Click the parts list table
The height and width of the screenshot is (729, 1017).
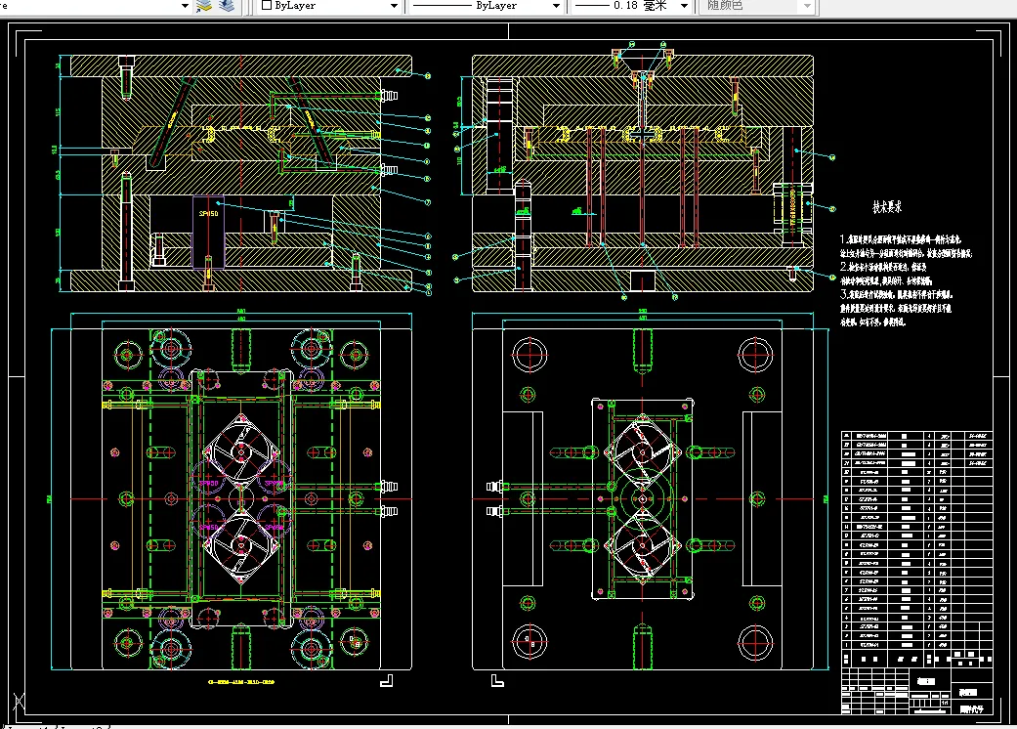(915, 540)
